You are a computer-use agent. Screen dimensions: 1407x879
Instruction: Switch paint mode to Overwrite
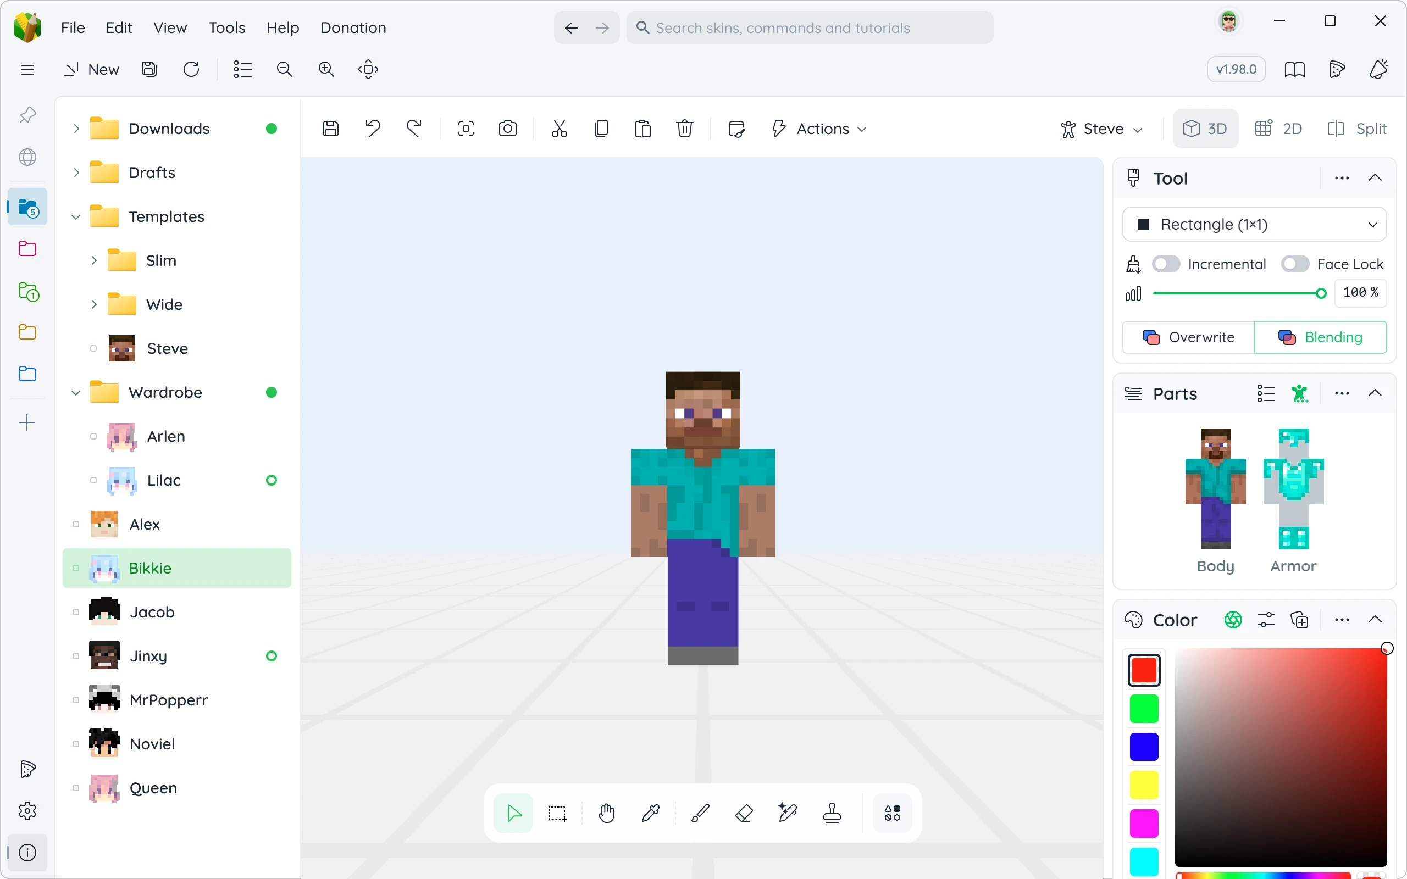coord(1188,337)
